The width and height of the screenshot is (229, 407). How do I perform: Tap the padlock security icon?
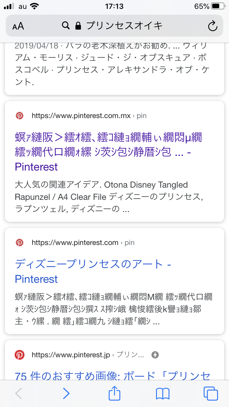78,26
